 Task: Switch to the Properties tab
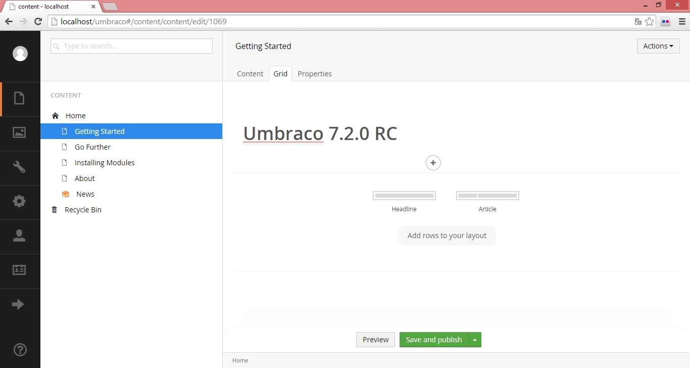[x=315, y=74]
